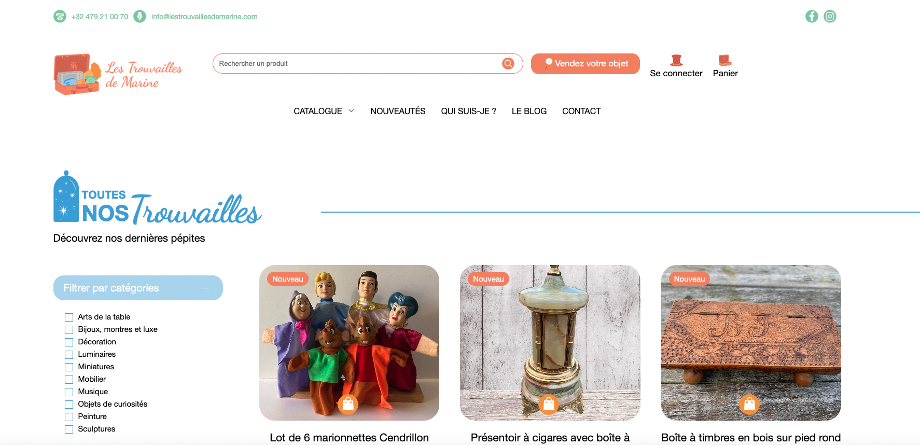920x445 pixels.
Task: Click the search magnifier icon
Action: pos(508,63)
